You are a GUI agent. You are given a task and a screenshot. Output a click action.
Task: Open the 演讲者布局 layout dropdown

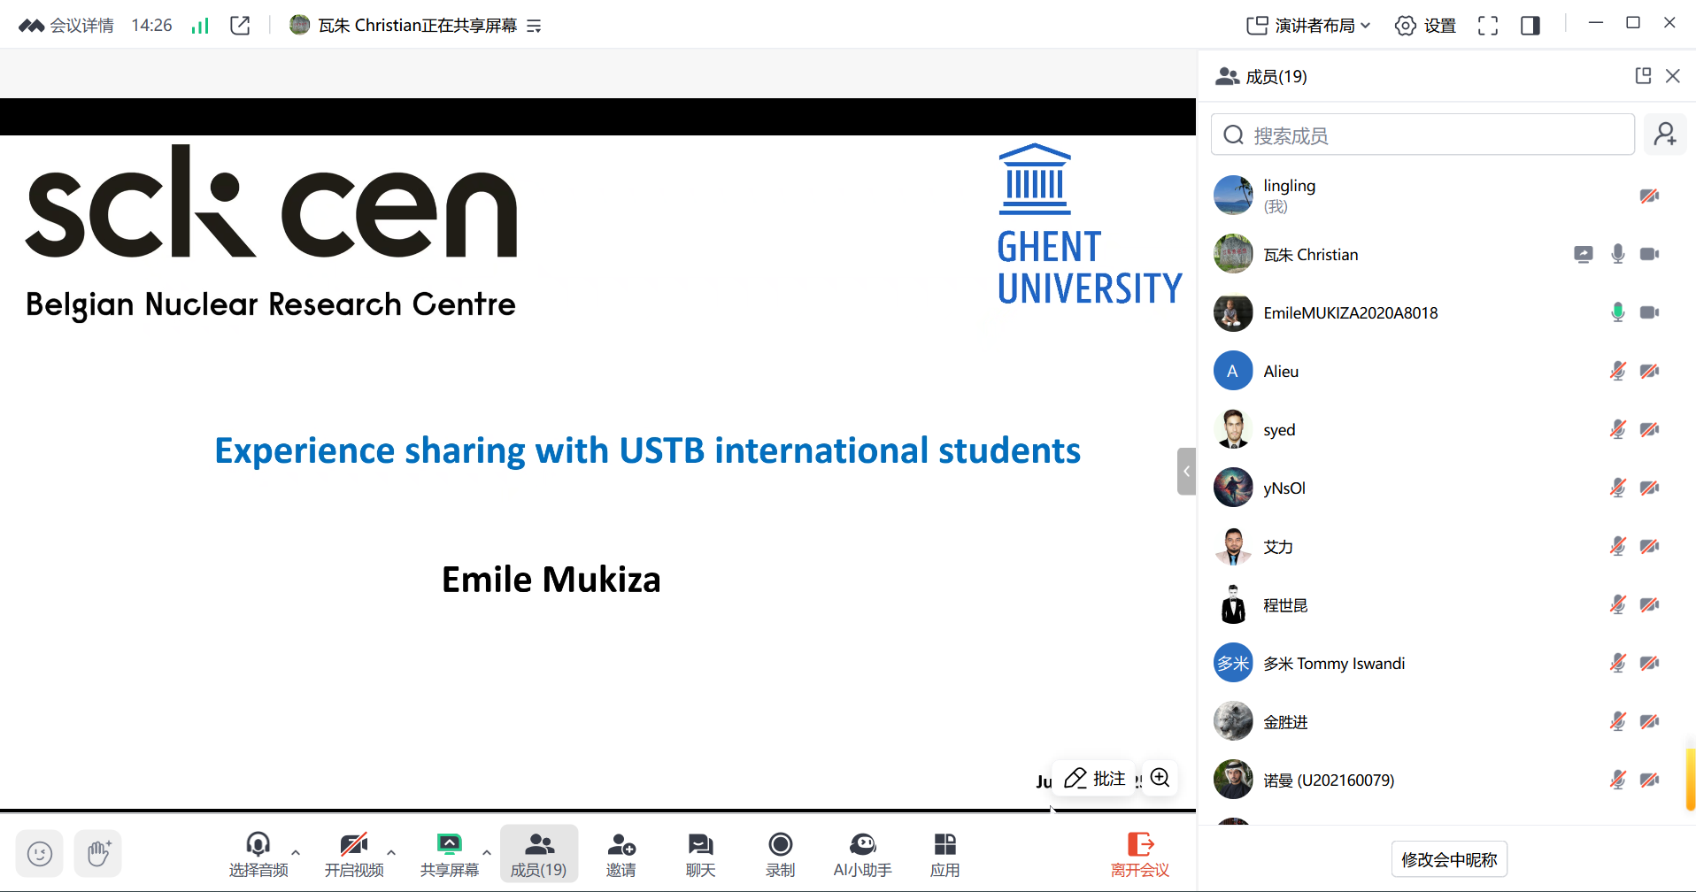click(x=1308, y=26)
